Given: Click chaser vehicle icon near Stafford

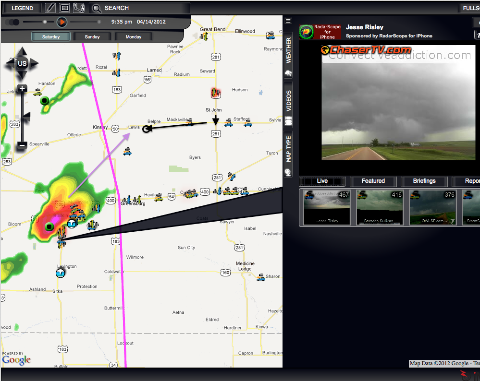Looking at the screenshot, I should 247,123.
